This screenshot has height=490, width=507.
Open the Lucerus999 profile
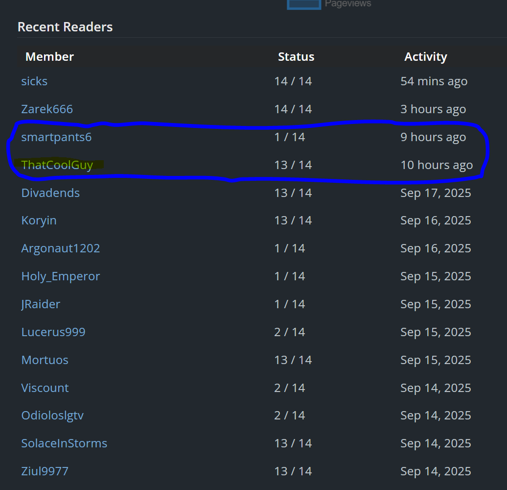pos(53,332)
